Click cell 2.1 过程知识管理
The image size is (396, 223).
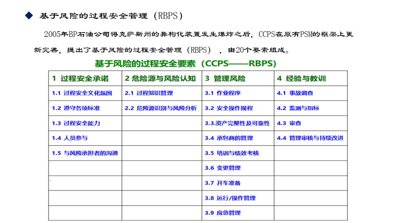coord(162,93)
